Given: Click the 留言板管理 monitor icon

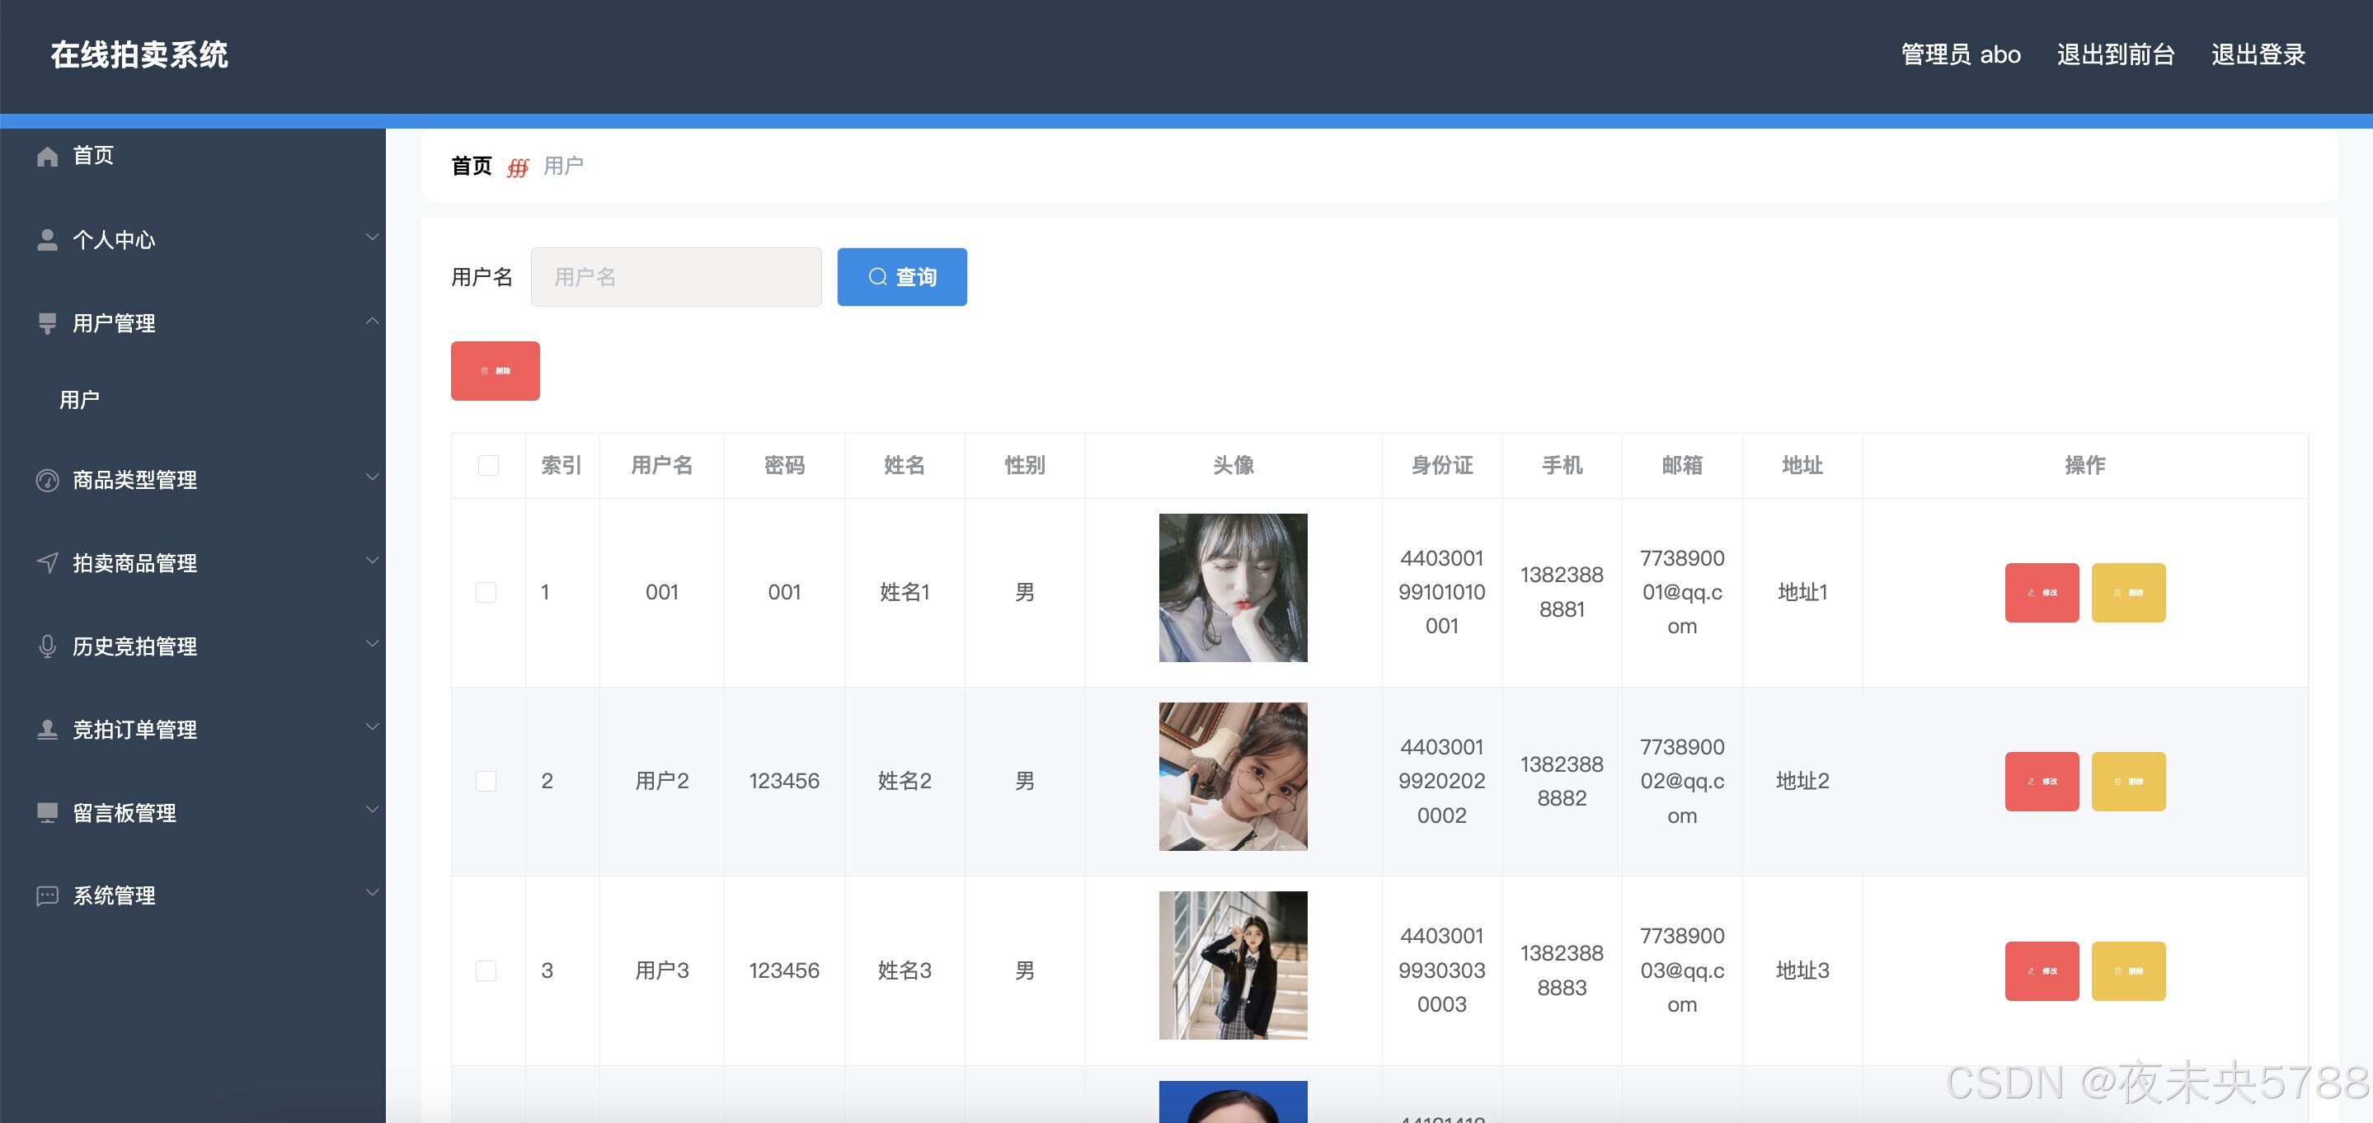Looking at the screenshot, I should [x=47, y=812].
